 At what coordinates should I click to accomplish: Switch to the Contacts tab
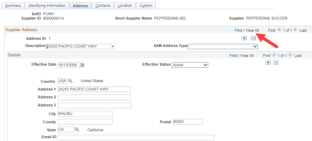point(103,6)
